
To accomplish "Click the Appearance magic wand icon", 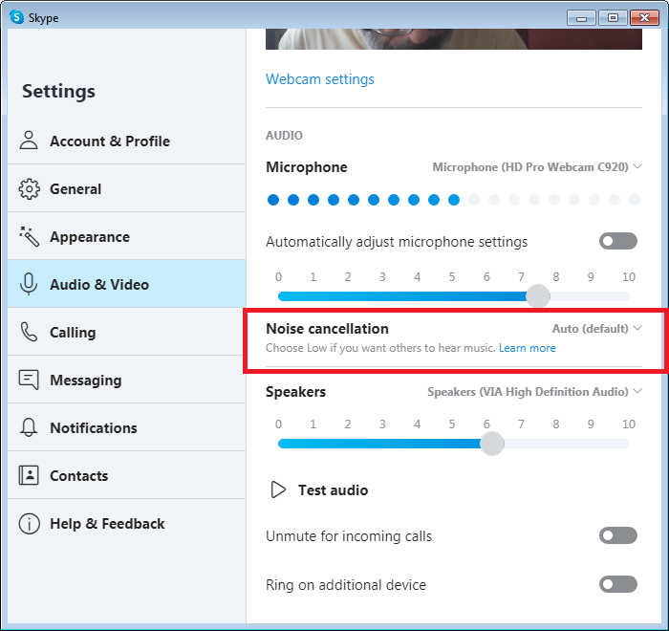I will click(x=29, y=236).
